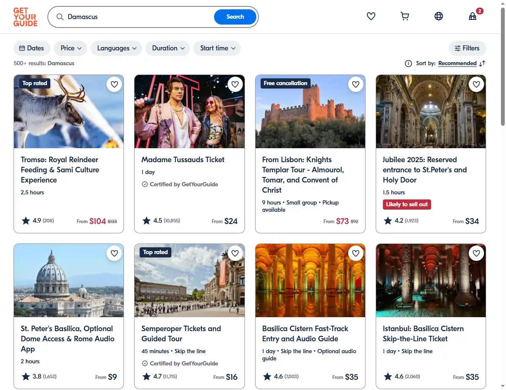
Task: Save Knights Templar Tour to wishlist
Action: coord(356,84)
